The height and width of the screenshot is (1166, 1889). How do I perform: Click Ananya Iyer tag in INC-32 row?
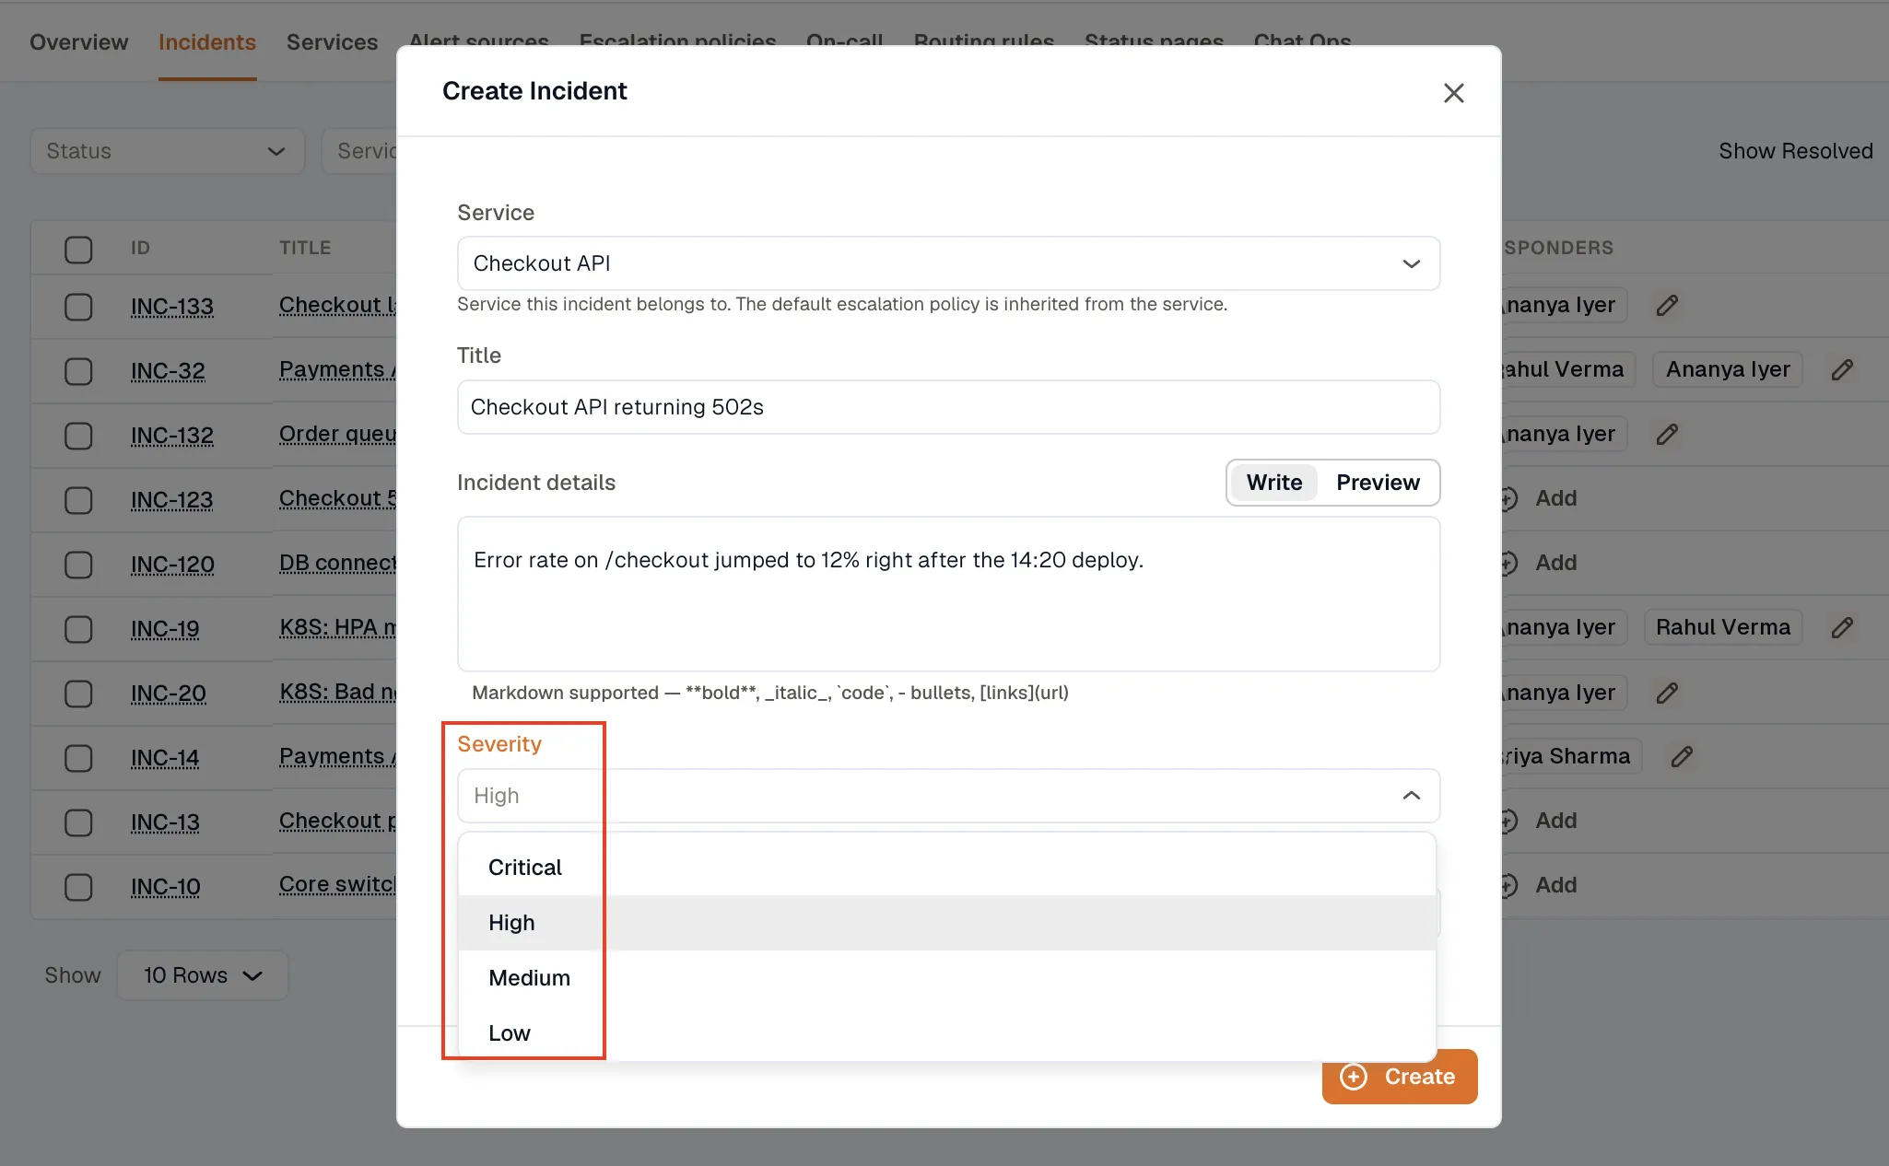point(1727,369)
